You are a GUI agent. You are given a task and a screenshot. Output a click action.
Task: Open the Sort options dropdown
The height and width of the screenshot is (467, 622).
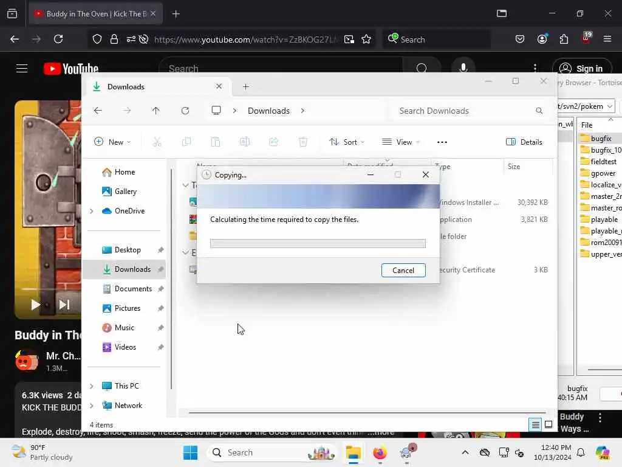coord(347,142)
